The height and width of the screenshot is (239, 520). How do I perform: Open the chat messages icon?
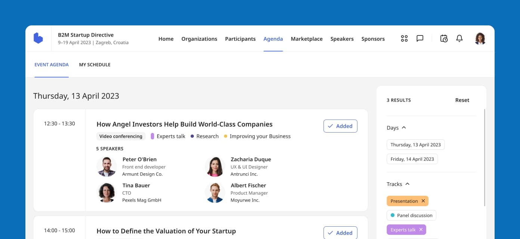(420, 38)
